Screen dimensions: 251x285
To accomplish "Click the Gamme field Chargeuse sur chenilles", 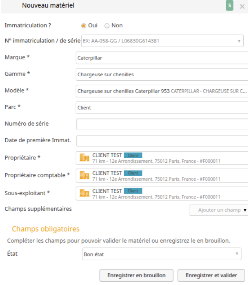I will (162, 74).
